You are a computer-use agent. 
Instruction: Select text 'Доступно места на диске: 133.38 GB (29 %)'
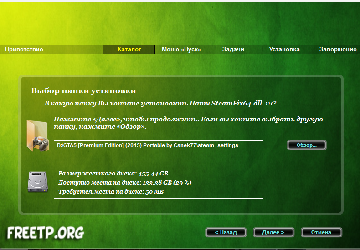tap(125, 183)
